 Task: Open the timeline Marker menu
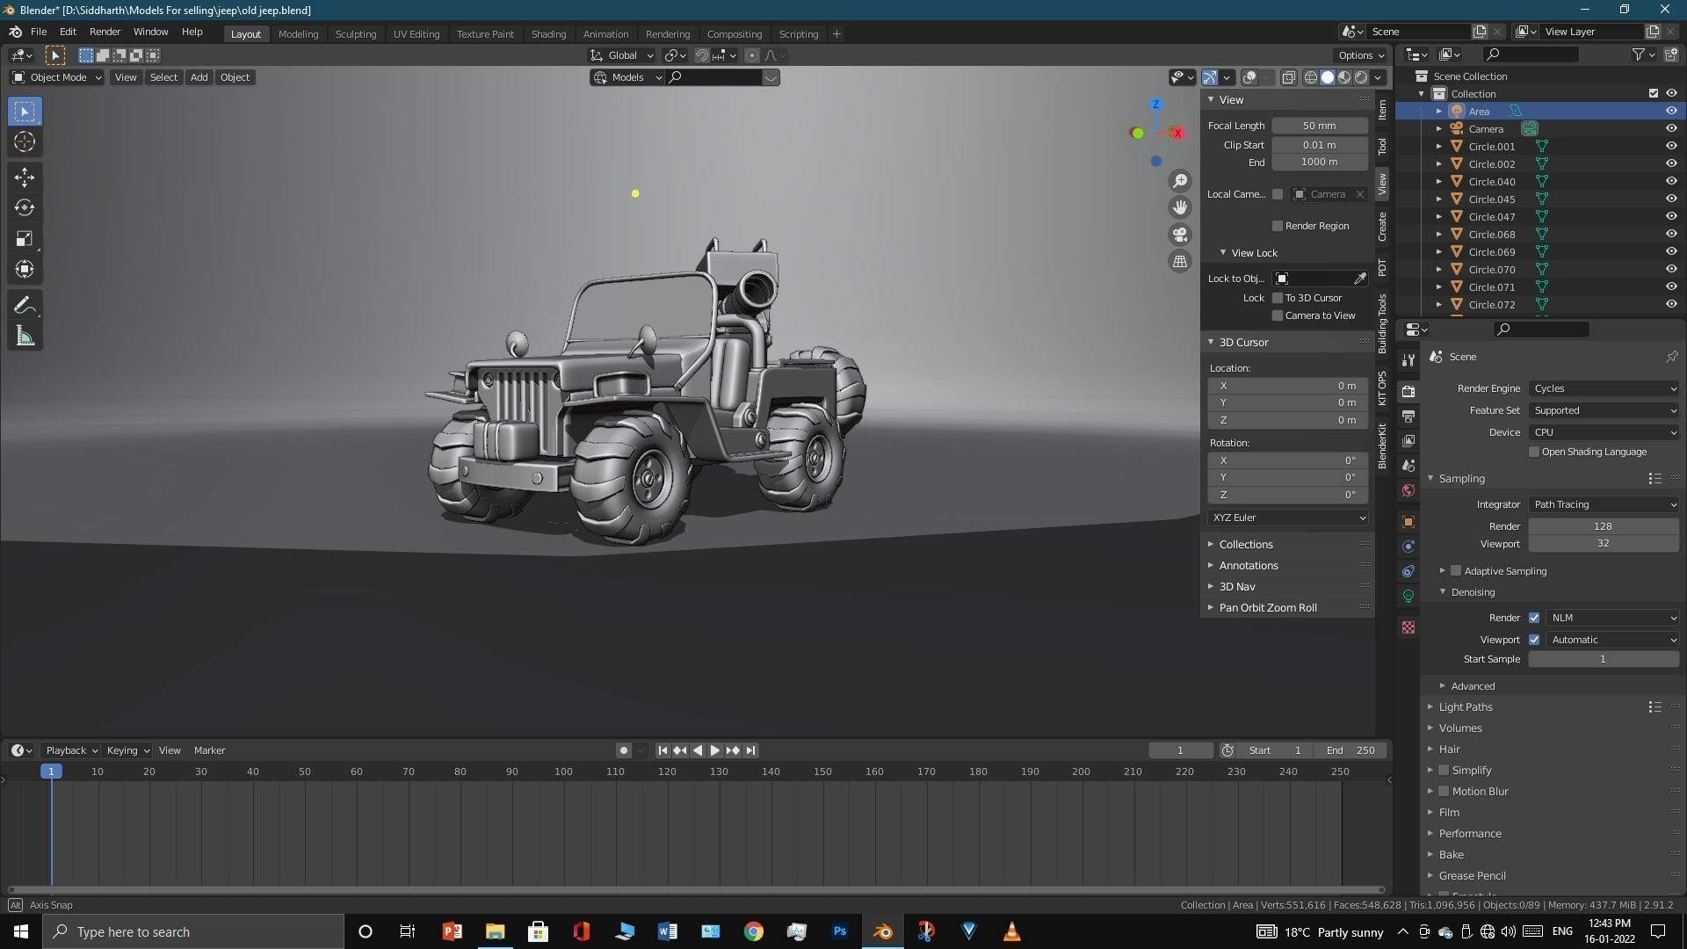point(209,750)
